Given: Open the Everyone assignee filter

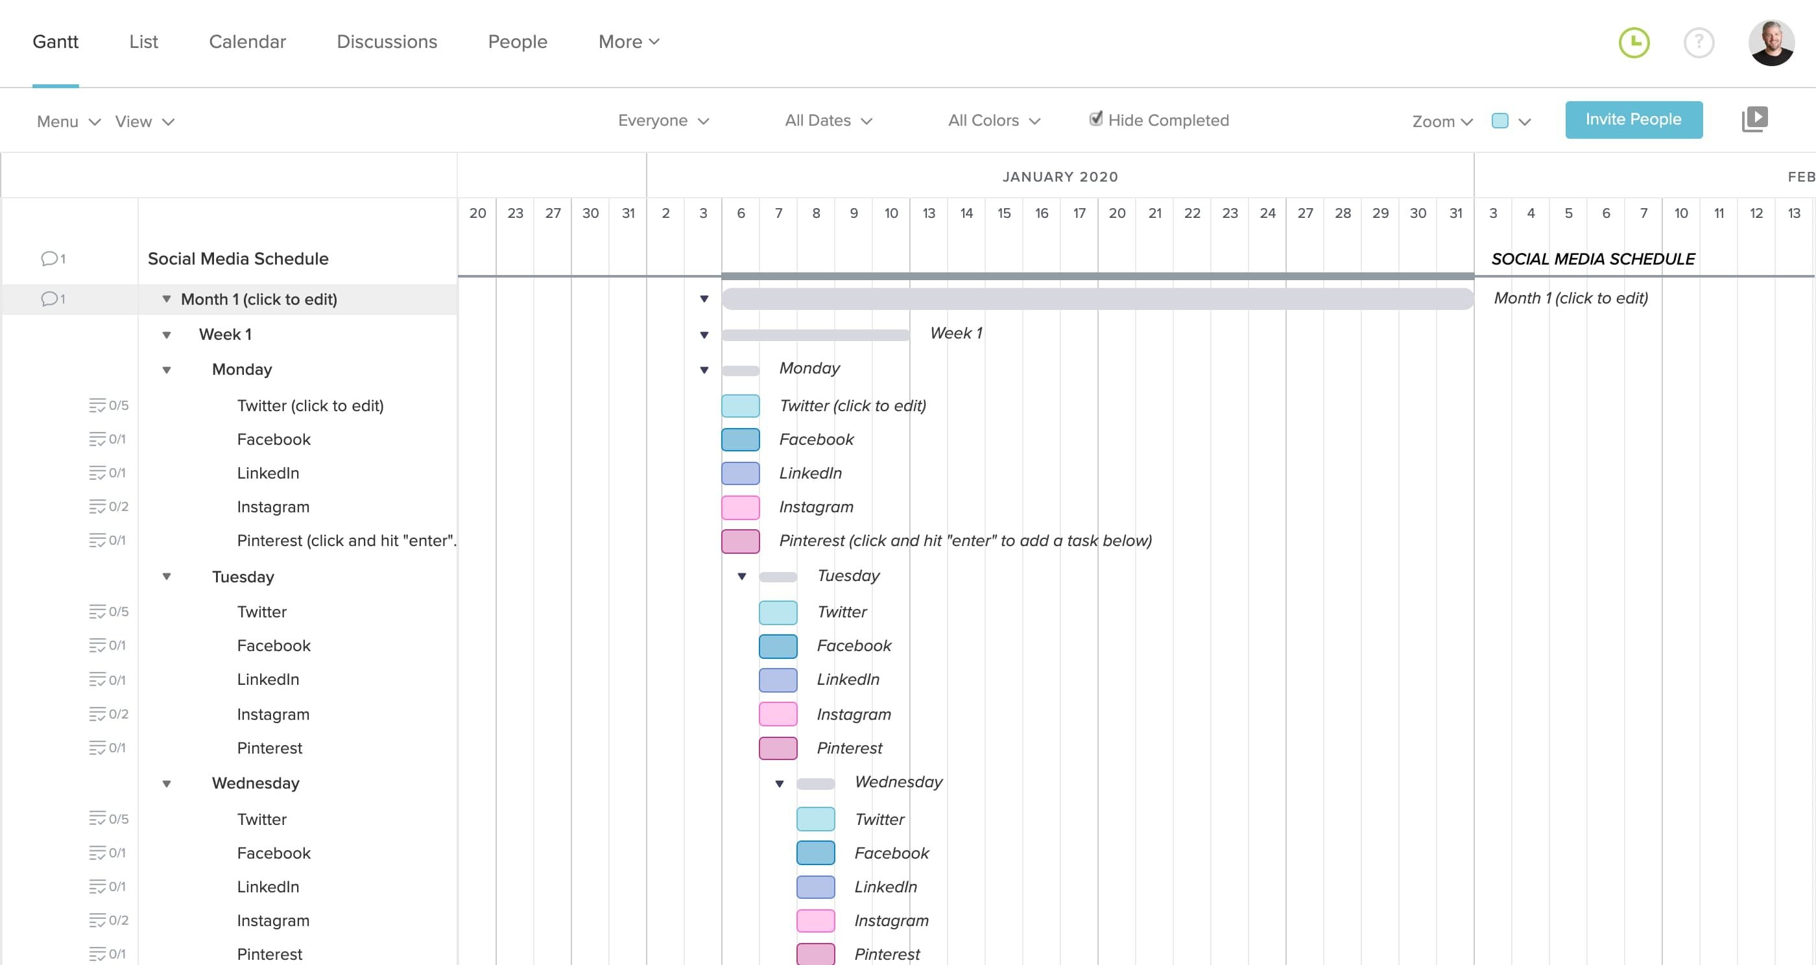Looking at the screenshot, I should click(x=661, y=120).
